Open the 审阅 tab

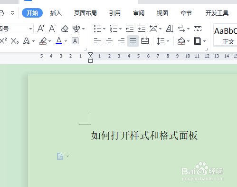[139, 13]
